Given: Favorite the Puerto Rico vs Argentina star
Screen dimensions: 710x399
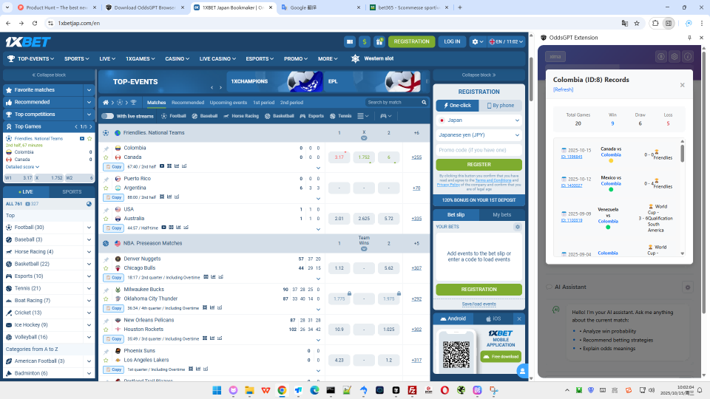Looking at the screenshot, I should (x=106, y=188).
